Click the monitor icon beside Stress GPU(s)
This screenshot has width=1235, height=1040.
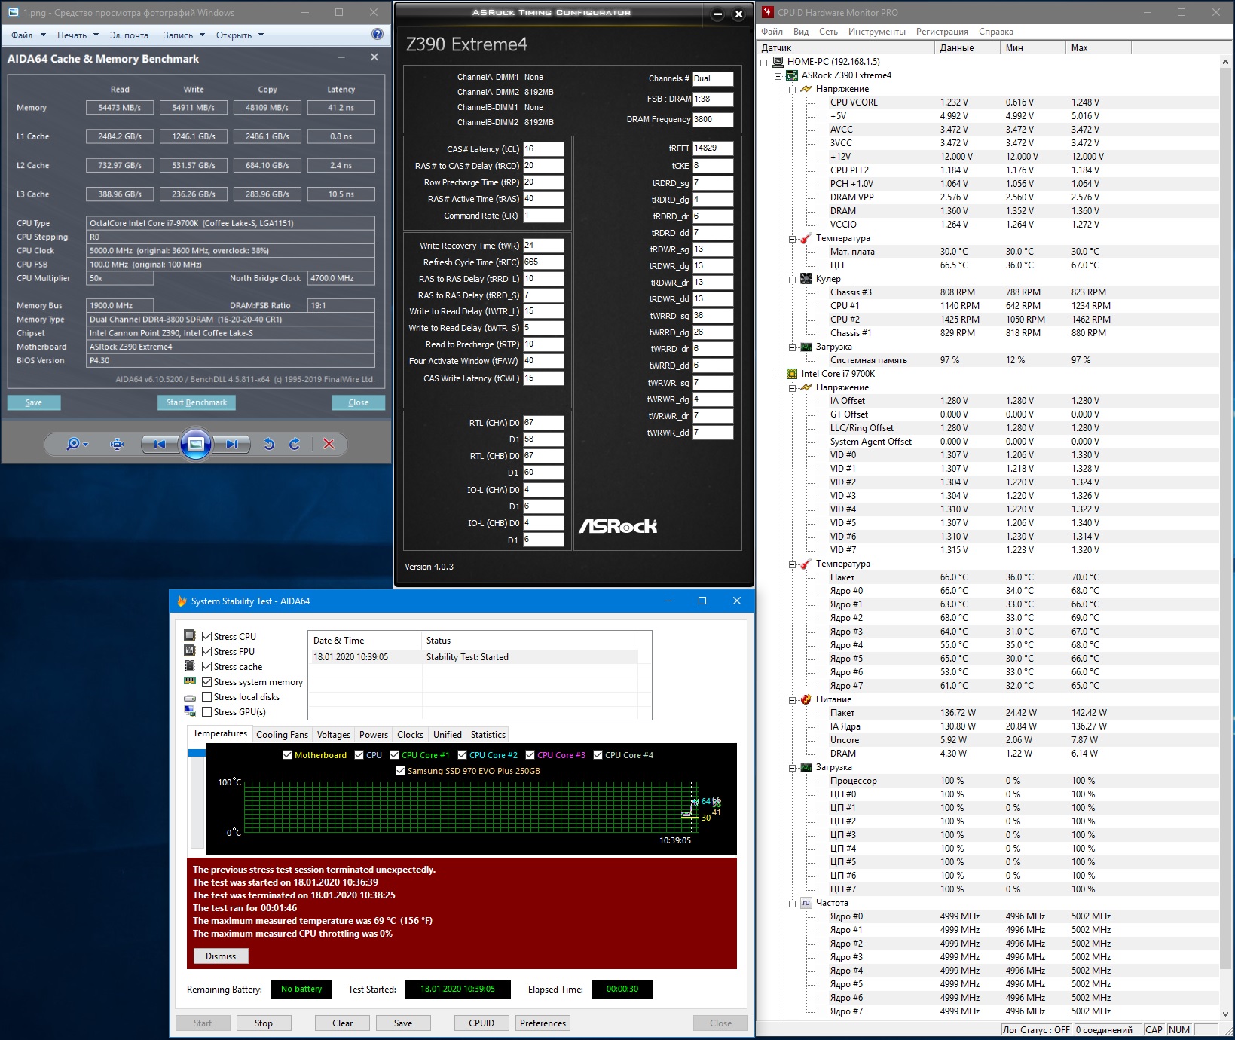point(190,711)
